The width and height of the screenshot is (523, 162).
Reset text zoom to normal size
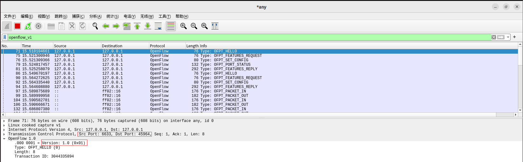[x=204, y=26]
